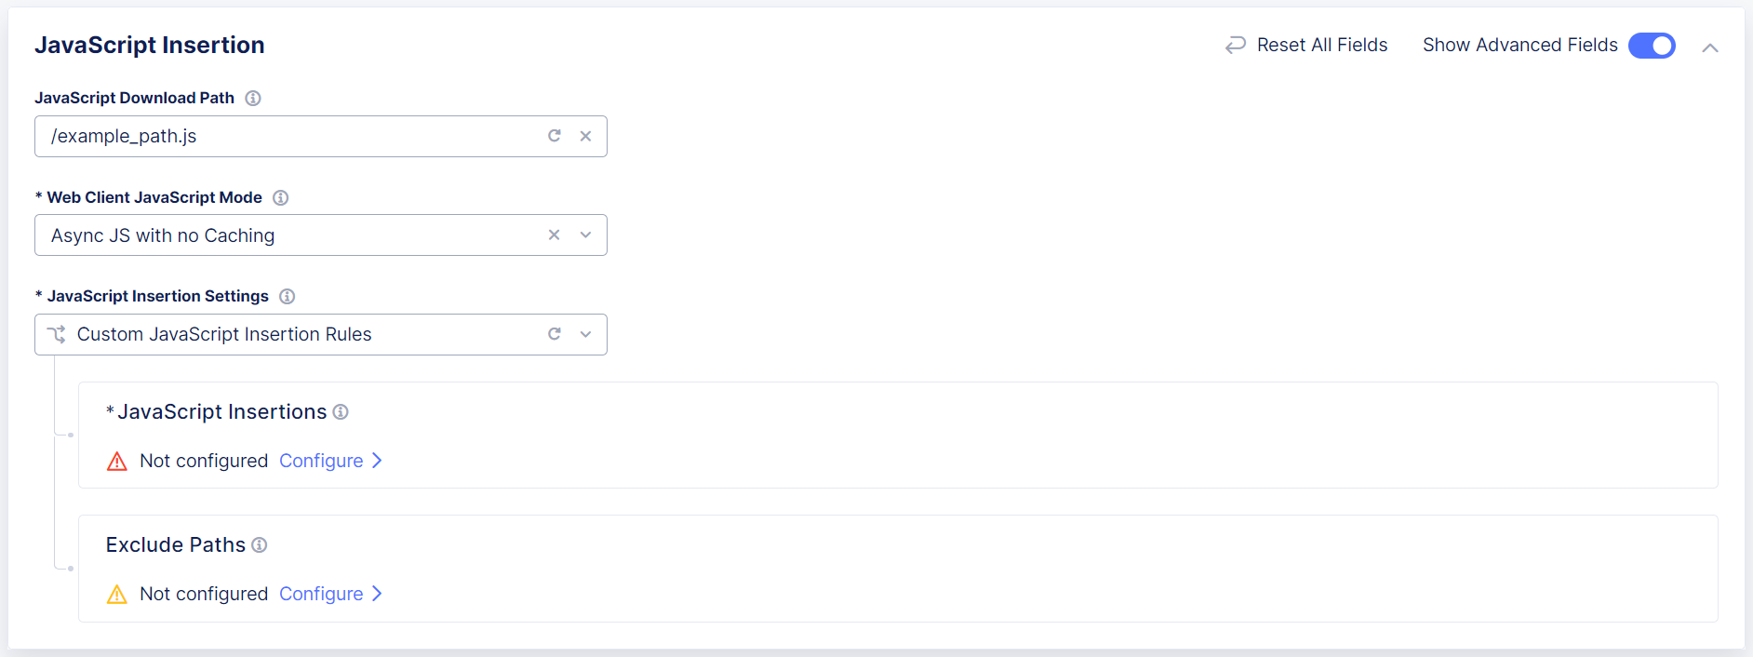Click the info icon beside JavaScript Insertion Settings
The image size is (1753, 657).
[x=287, y=296]
